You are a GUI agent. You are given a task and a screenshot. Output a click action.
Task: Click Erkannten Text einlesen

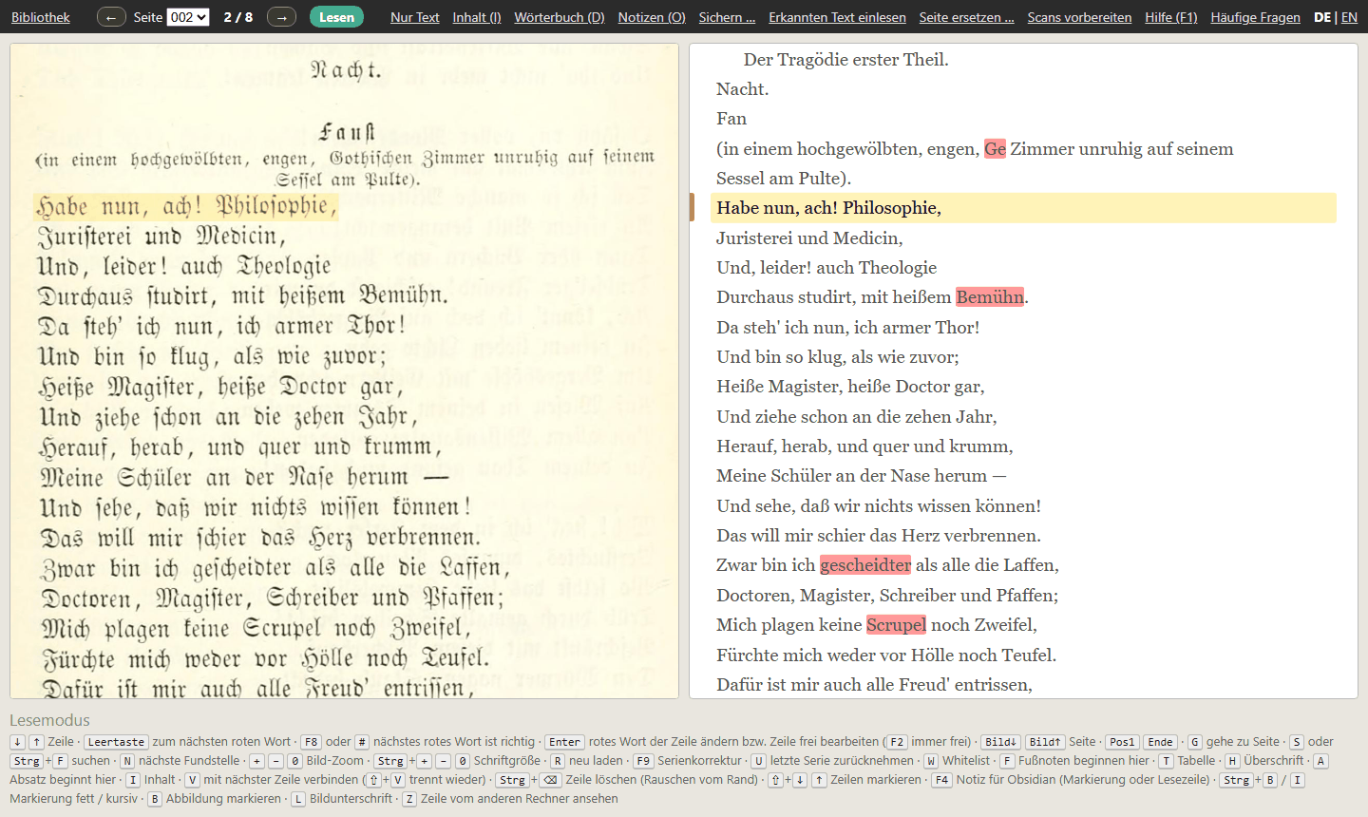[x=837, y=17]
